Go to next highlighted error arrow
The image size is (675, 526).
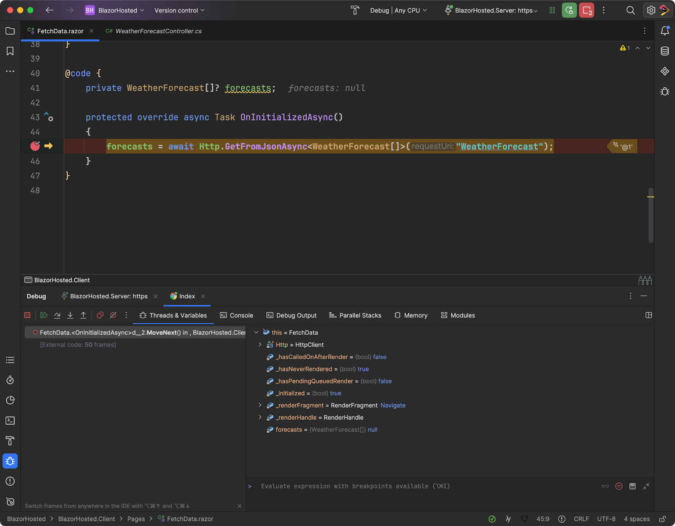coord(648,48)
